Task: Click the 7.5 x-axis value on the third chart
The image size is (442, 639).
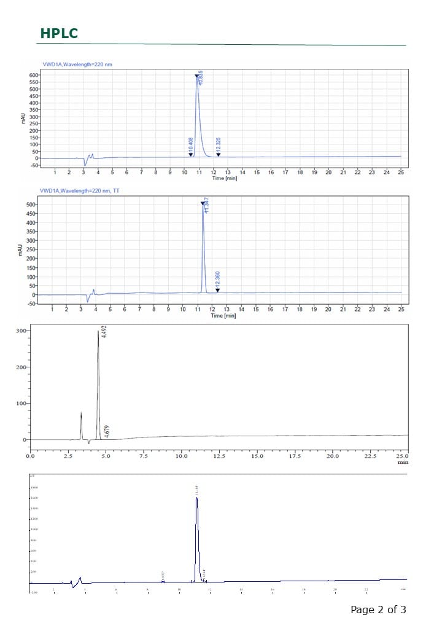Action: (x=143, y=456)
